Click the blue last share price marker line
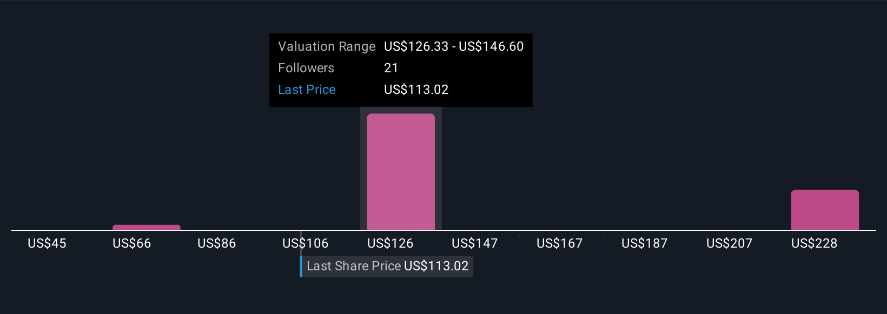 click(x=301, y=267)
